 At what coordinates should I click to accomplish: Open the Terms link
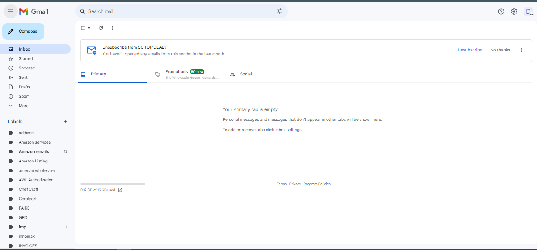[x=281, y=184]
